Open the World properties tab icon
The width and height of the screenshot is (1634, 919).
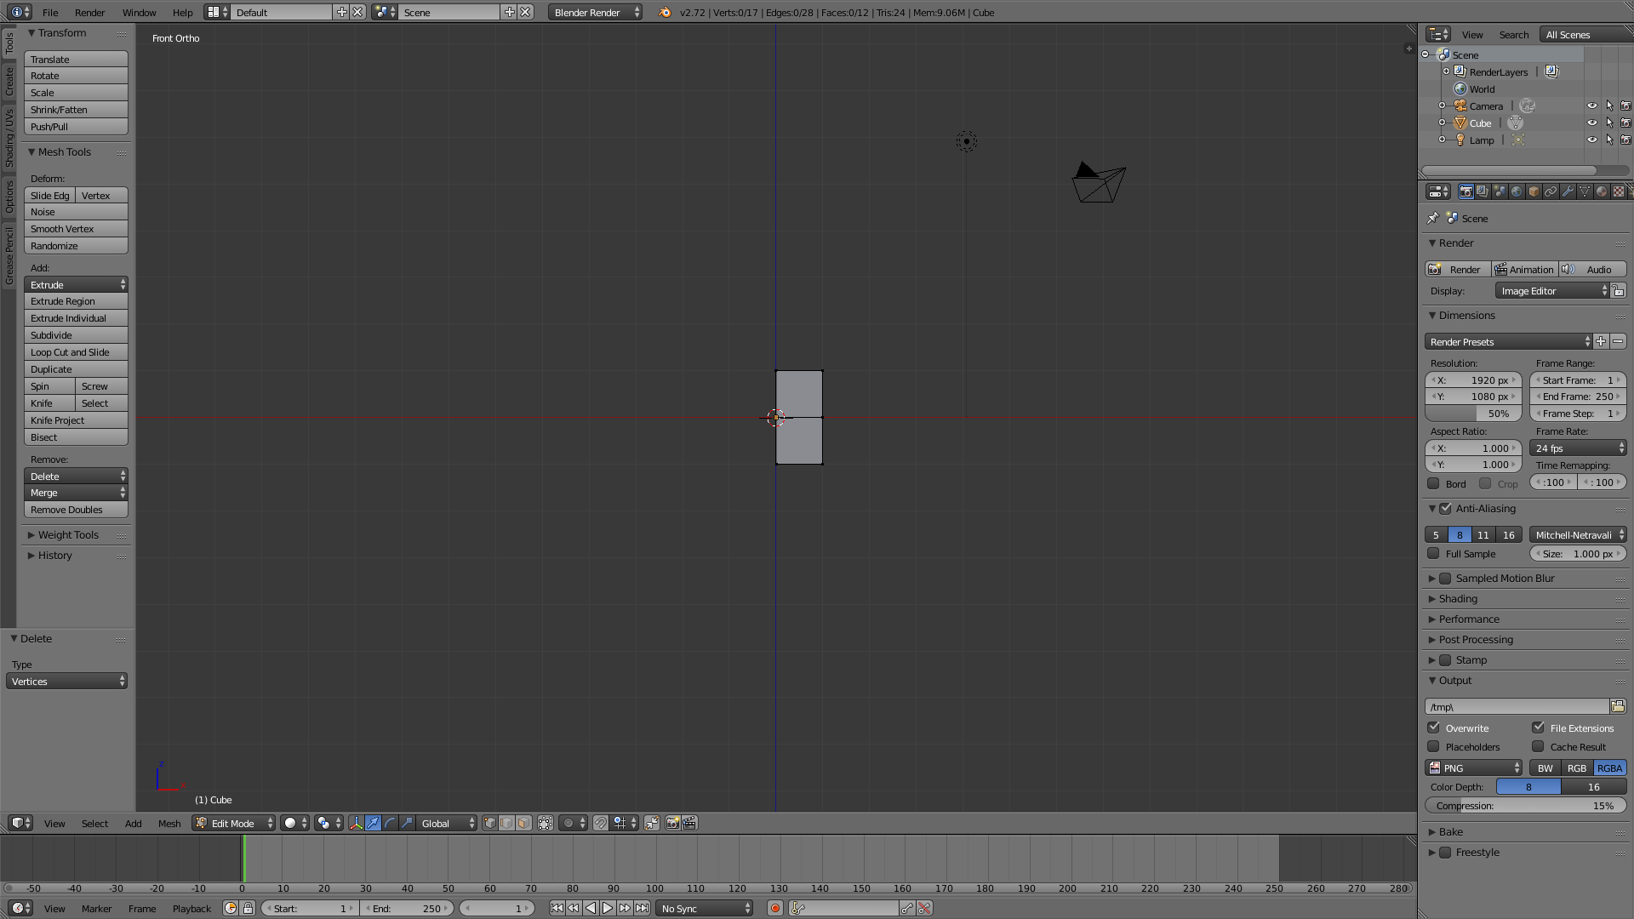[x=1517, y=191]
